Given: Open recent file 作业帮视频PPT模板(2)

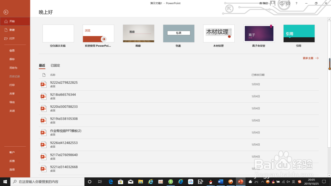Looking at the screenshot, I should 179,132.
